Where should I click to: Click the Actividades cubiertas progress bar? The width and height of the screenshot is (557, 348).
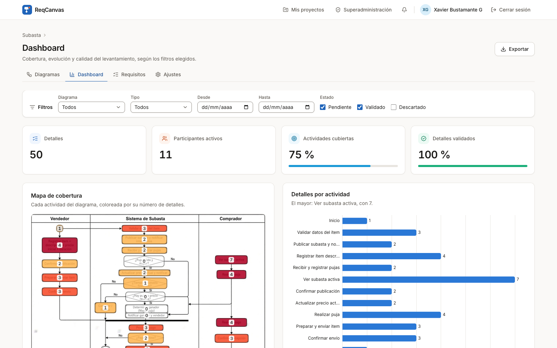coord(343,166)
